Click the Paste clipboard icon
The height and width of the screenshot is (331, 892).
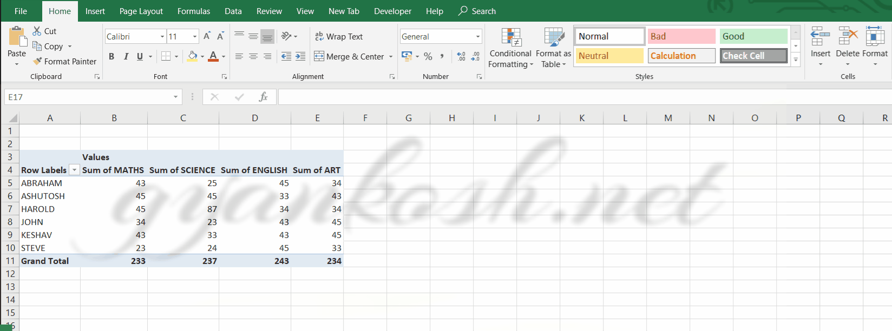[x=17, y=37]
